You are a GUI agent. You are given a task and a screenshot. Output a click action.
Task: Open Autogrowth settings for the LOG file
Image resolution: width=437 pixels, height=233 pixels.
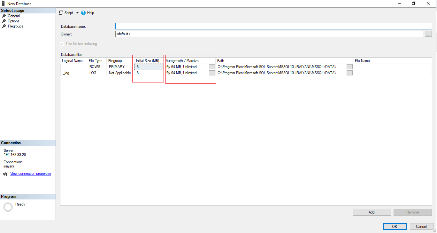[x=211, y=73]
